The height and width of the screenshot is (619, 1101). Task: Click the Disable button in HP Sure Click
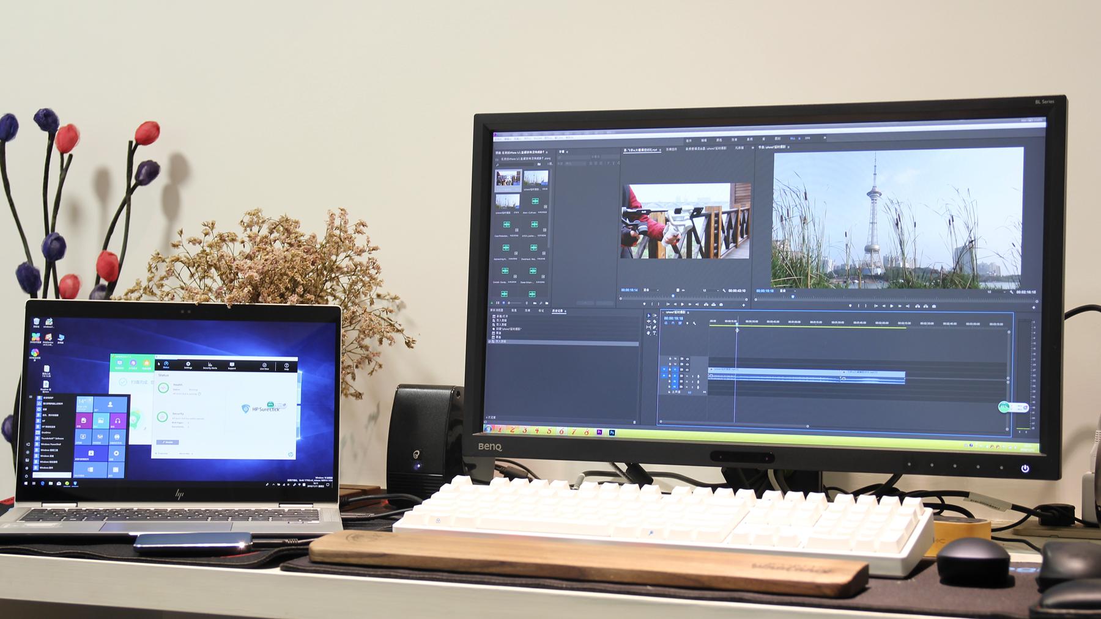(x=168, y=442)
